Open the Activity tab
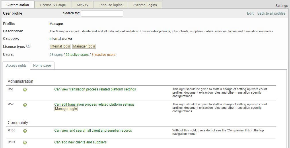290x148 pixels. [x=82, y=5]
